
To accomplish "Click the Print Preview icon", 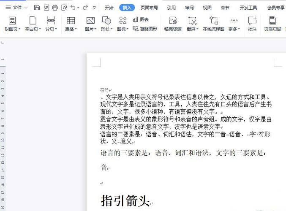I will click(x=64, y=8).
